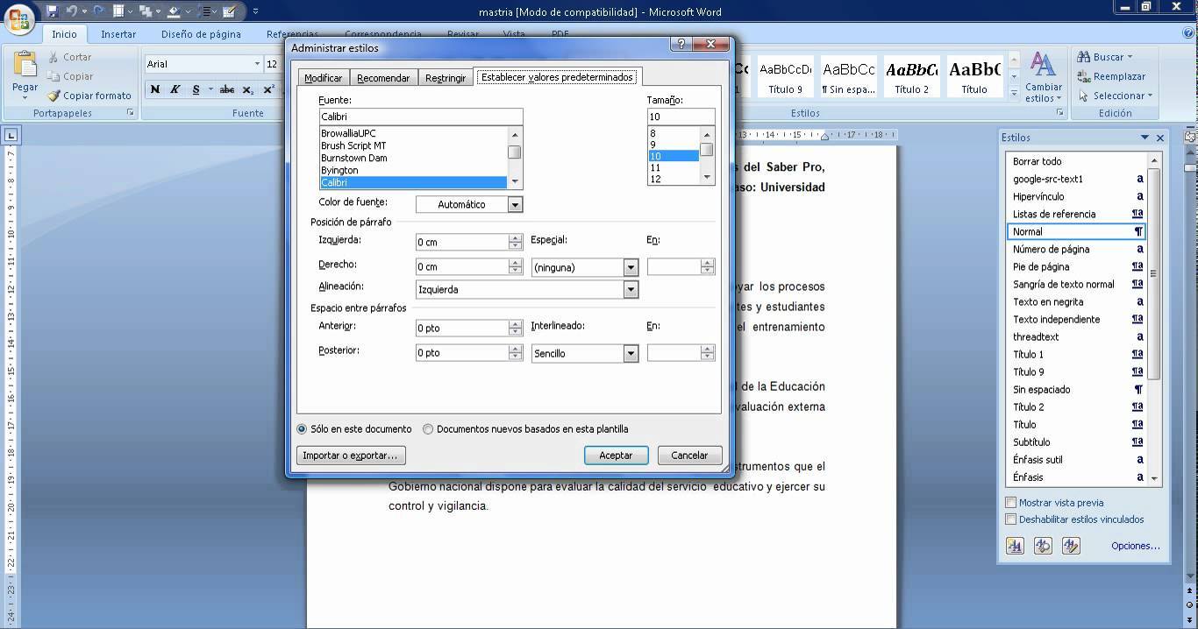Tick Deshabilitar estilos vinculados checkbox
The height and width of the screenshot is (629, 1198).
(1010, 519)
